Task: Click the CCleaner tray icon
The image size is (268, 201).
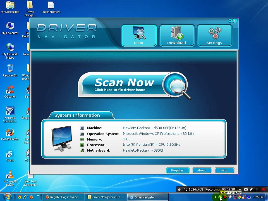Action: 244,197
